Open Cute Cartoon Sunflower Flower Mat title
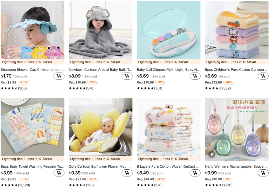 [100, 166]
